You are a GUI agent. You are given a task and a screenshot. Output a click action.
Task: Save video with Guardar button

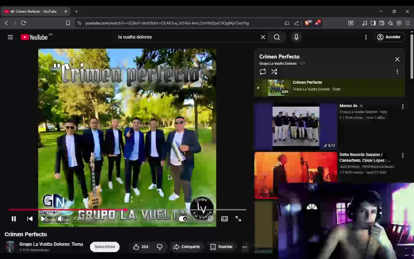[x=221, y=247]
